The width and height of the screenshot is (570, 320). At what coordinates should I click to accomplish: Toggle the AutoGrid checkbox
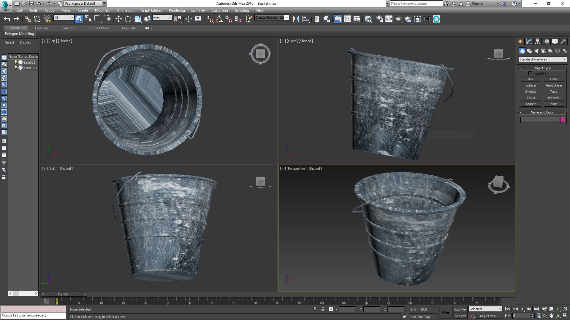point(530,73)
